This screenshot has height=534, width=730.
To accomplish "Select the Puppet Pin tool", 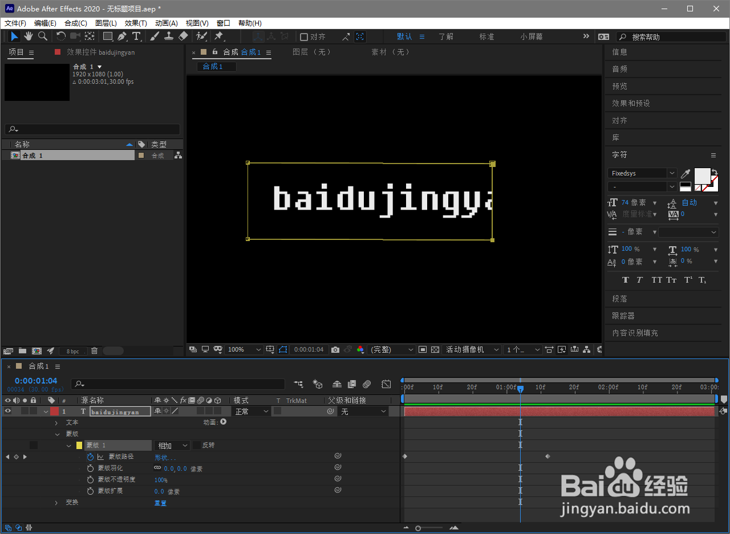I will click(218, 36).
